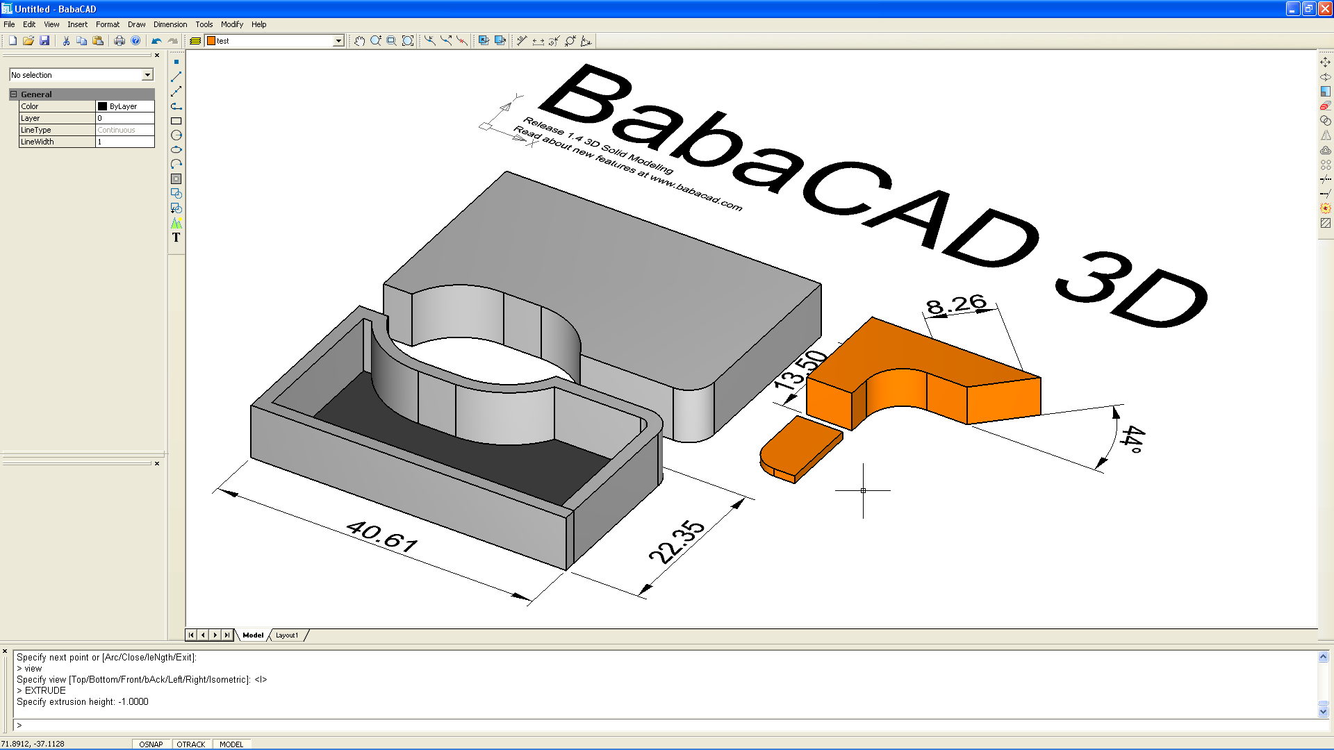Select the Circle drawing tool

pyautogui.click(x=176, y=135)
